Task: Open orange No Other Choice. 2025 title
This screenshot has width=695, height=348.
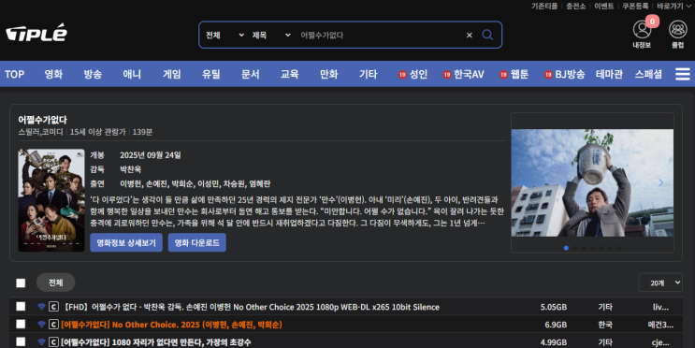Action: pyautogui.click(x=171, y=325)
